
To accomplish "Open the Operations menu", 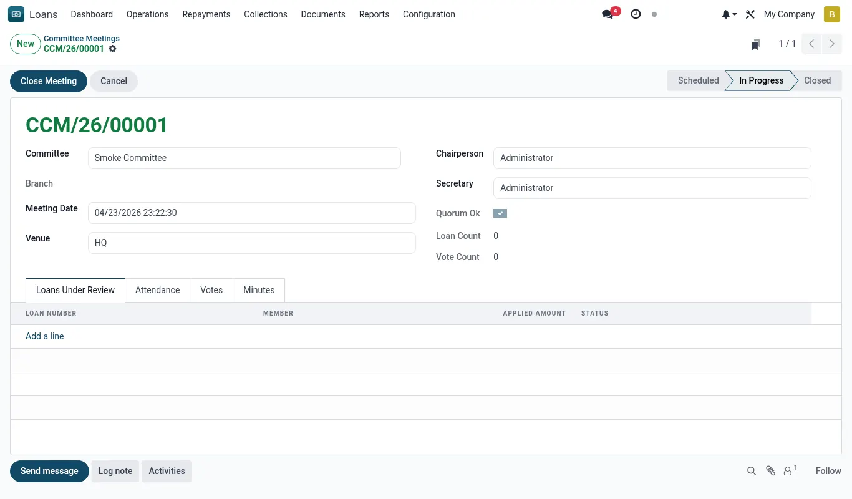I will 148,14.
